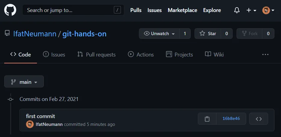Star the git-hands-on repository
The width and height of the screenshot is (281, 137).
coord(208,34)
